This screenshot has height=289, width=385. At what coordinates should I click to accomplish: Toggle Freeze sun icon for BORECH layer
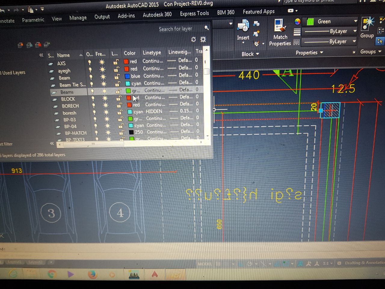click(105, 105)
